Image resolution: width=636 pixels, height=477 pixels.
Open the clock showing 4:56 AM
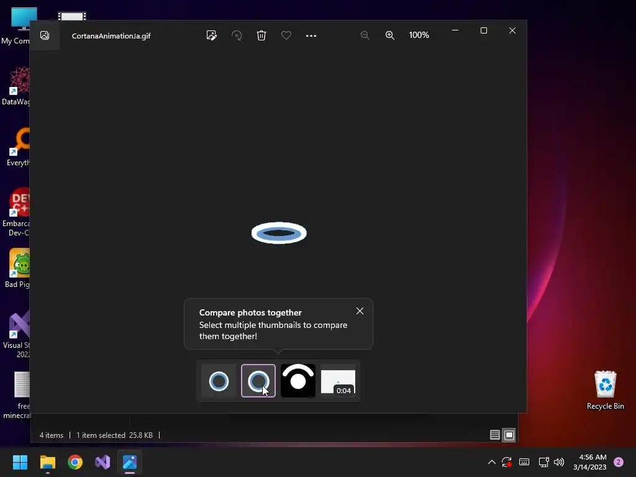pyautogui.click(x=590, y=462)
